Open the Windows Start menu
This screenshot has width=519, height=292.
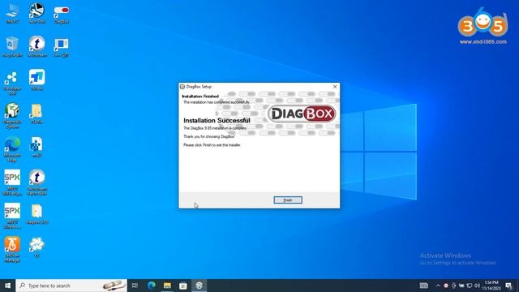click(x=7, y=286)
